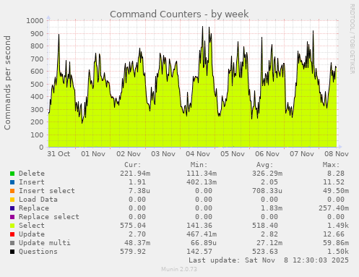
Task: Click the Insert legend label
Action: tap(32, 182)
